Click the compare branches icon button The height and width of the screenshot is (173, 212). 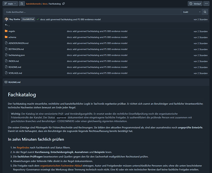[x=22, y=4]
